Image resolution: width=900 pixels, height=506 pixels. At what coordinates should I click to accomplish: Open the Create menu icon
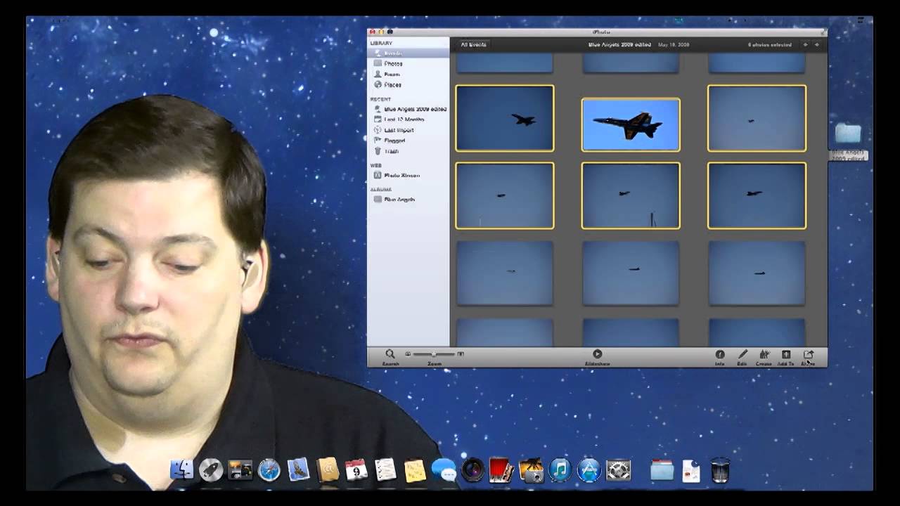click(764, 355)
